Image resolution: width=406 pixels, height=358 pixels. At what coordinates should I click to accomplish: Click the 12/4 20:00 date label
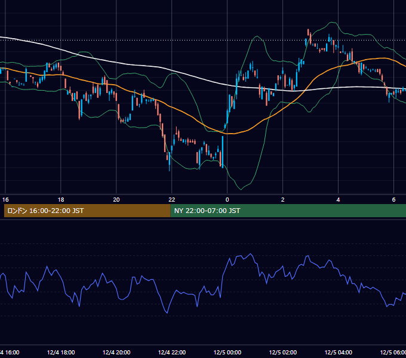pos(116,352)
